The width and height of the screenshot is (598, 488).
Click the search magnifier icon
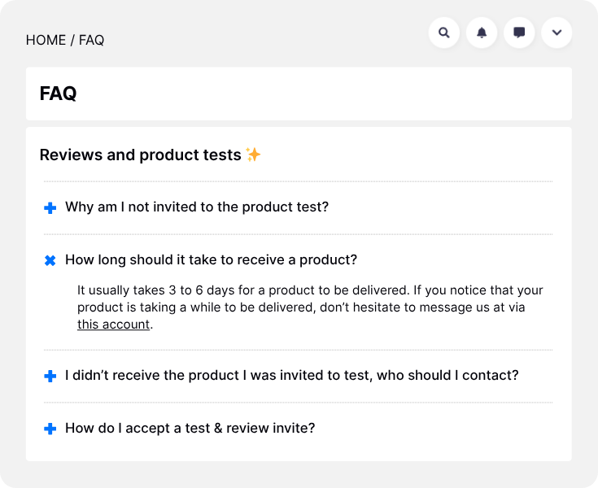444,33
